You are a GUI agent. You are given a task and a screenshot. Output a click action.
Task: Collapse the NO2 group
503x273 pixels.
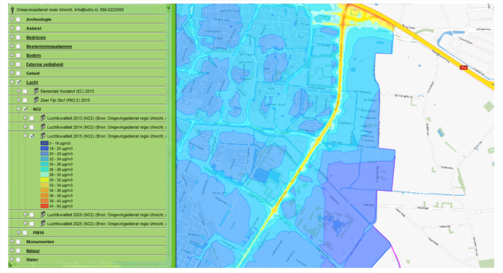coord(19,109)
